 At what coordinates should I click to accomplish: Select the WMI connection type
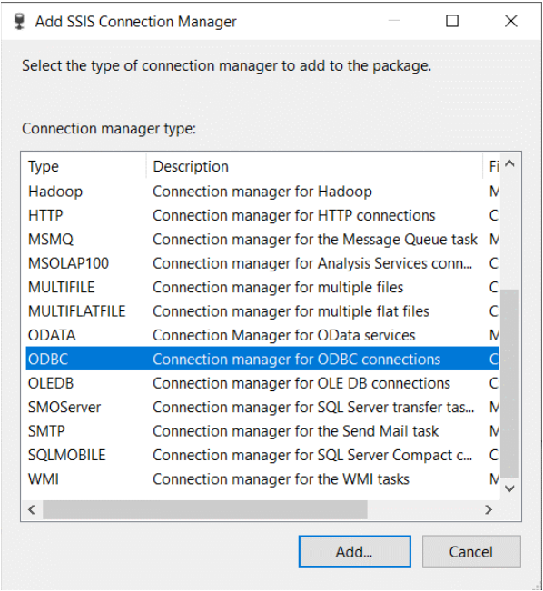click(x=262, y=478)
